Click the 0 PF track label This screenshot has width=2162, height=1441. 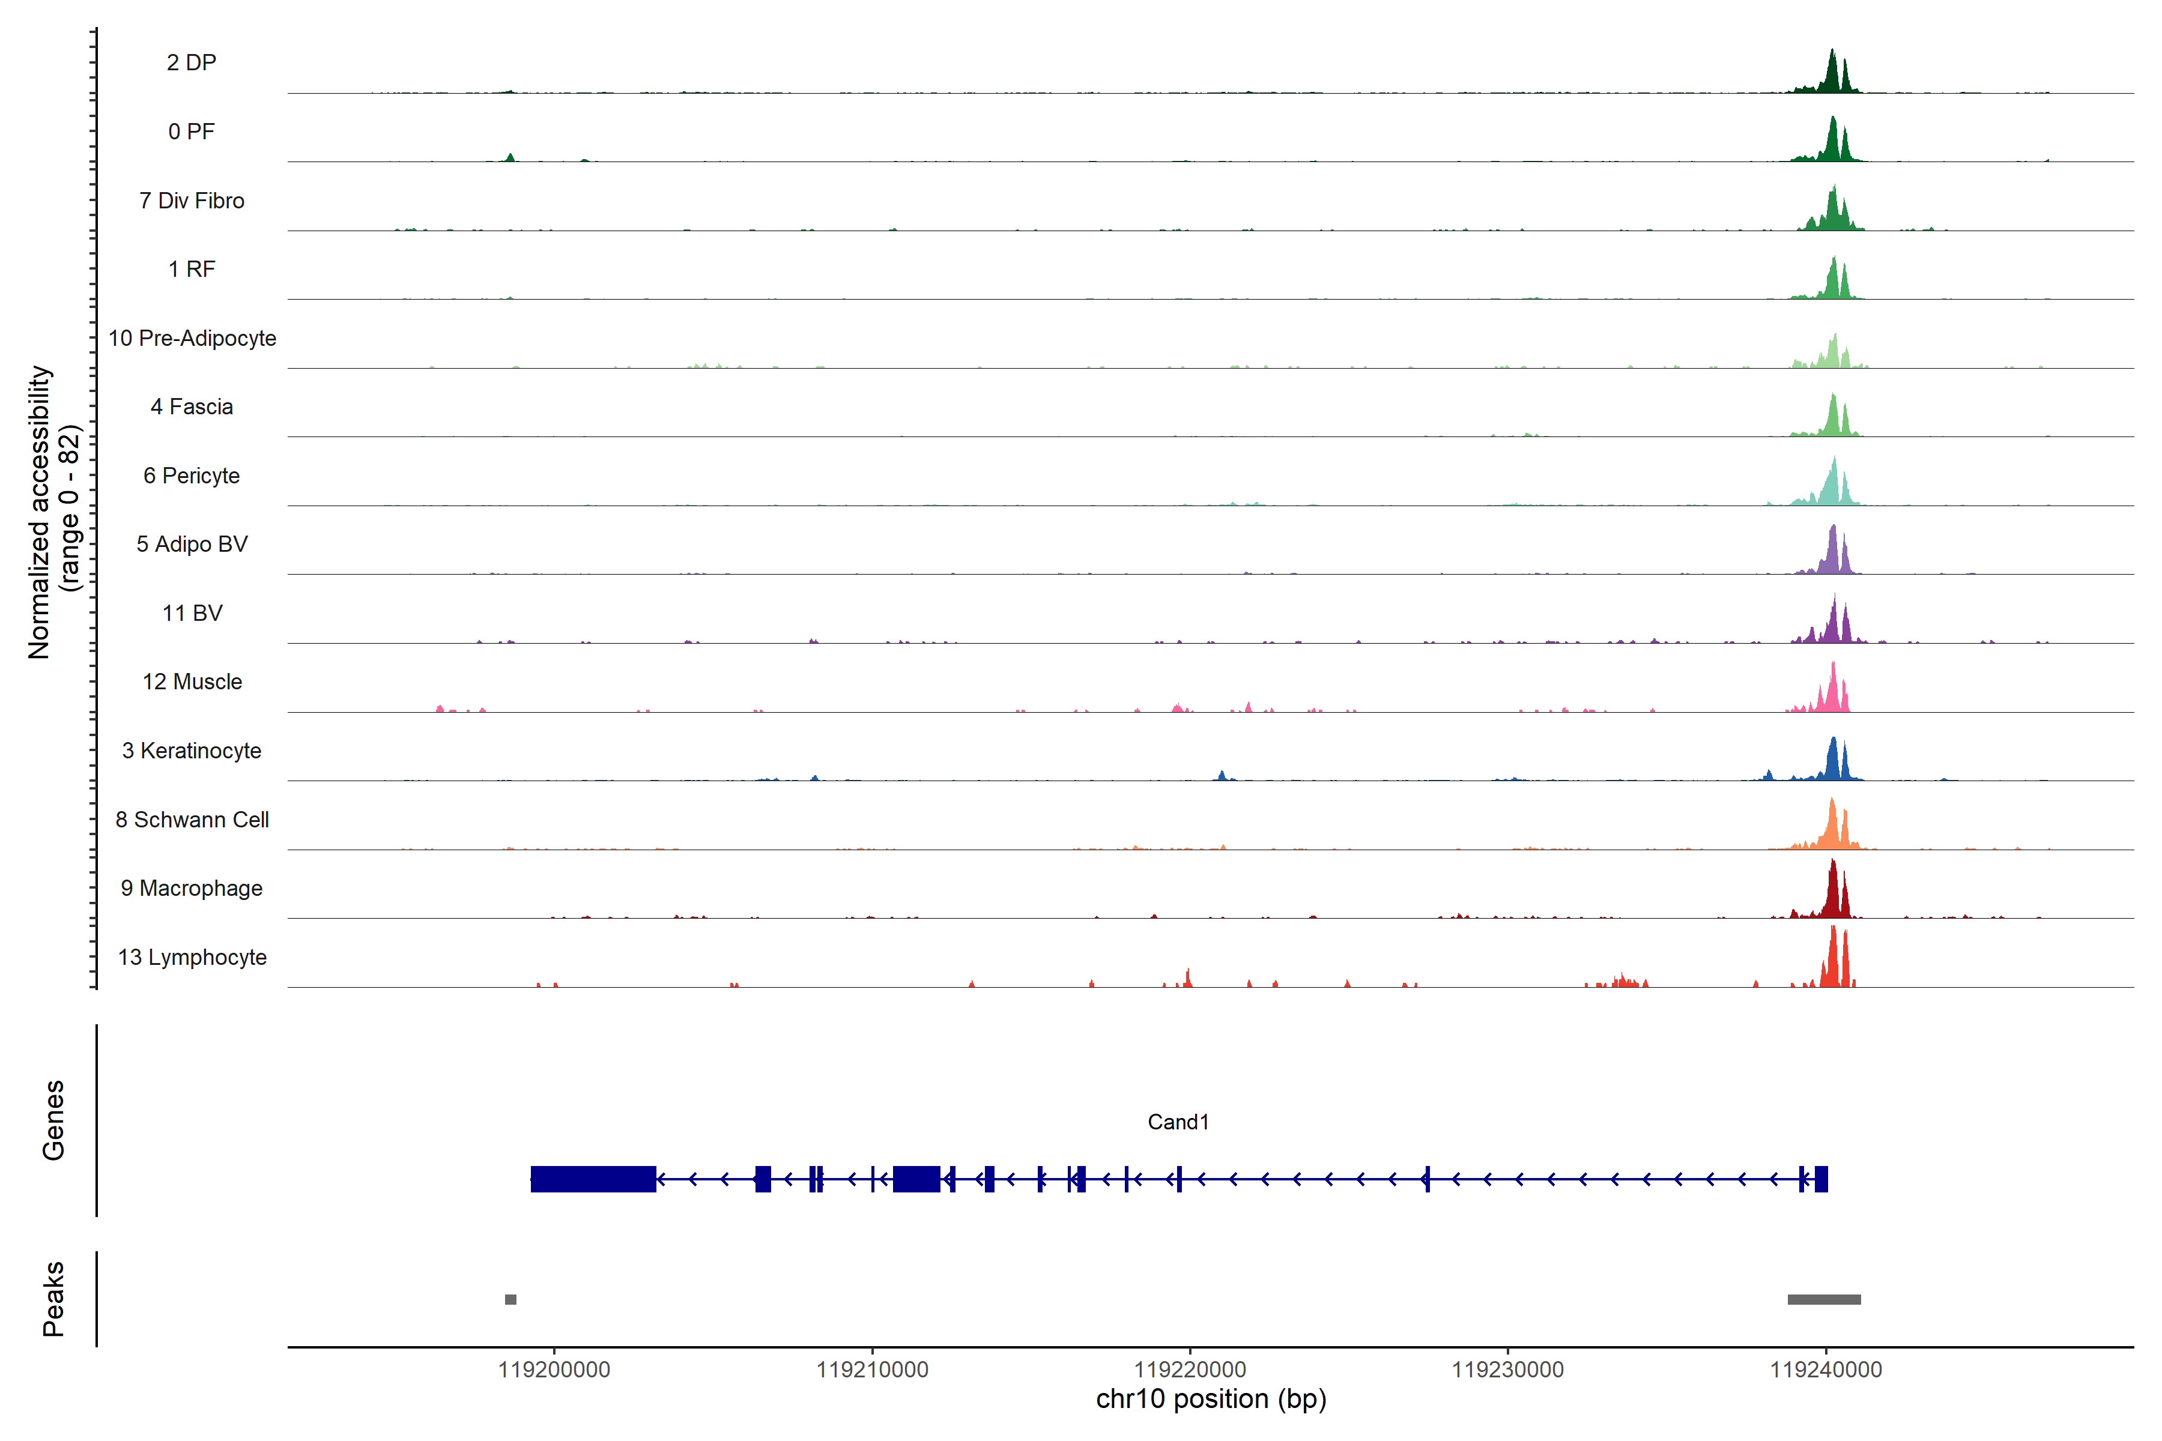(191, 131)
